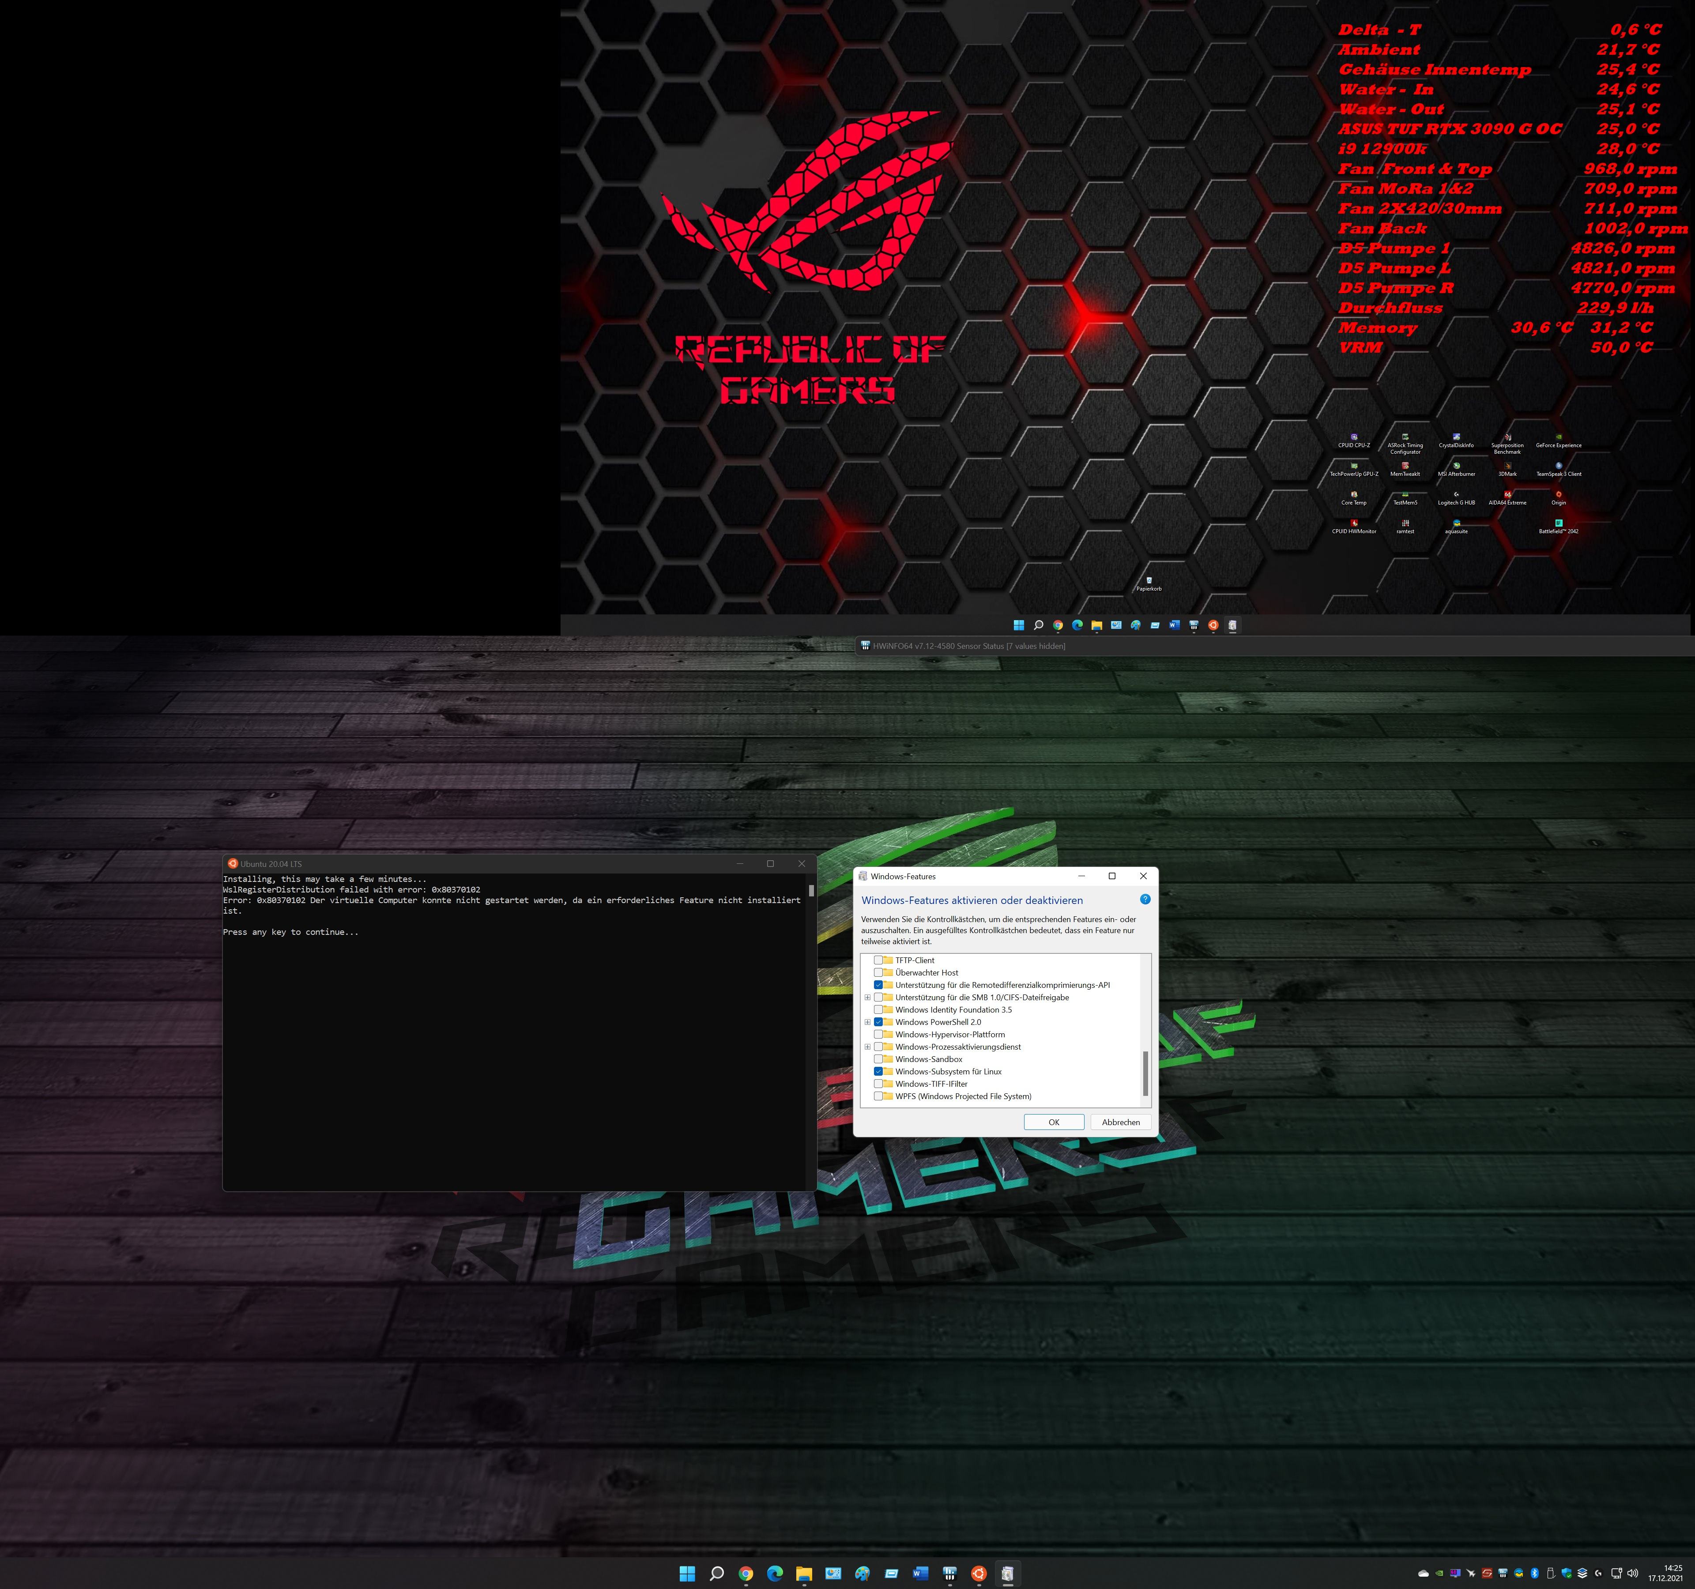Enable the Windows-Sandbox checkbox
Viewport: 1695px width, 1589px height.
coord(878,1059)
